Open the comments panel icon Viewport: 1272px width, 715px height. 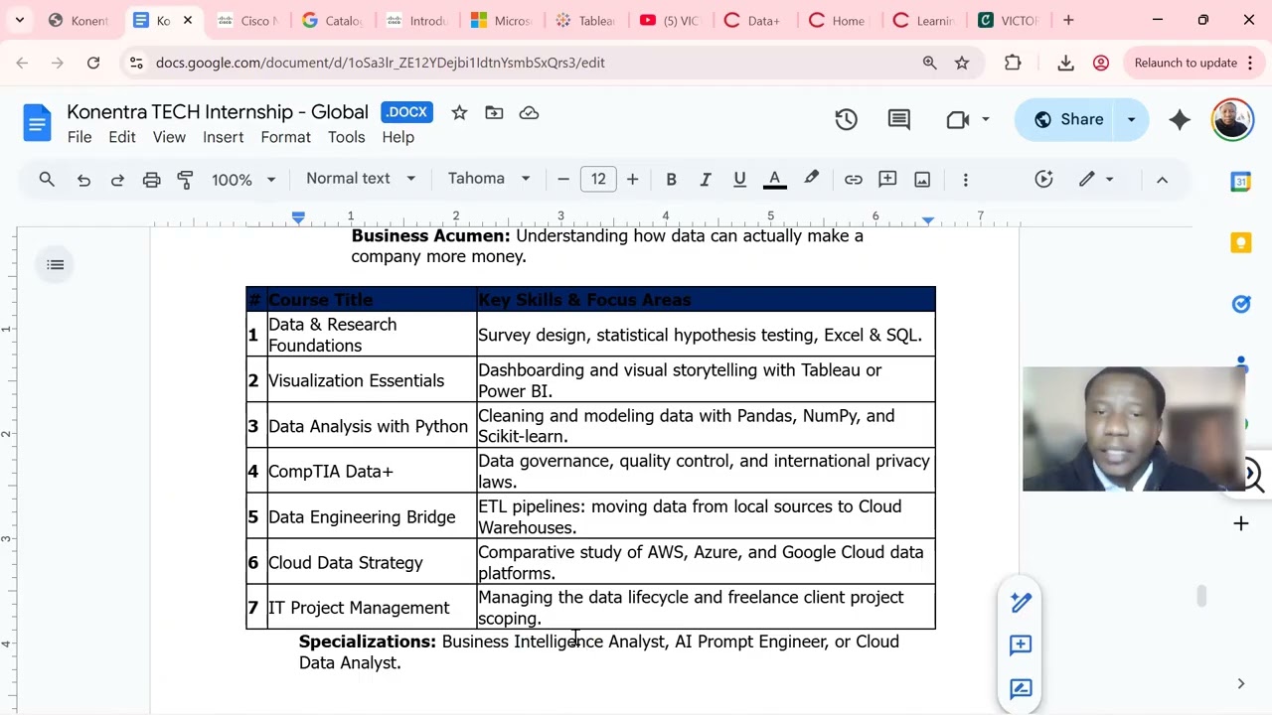(x=899, y=120)
